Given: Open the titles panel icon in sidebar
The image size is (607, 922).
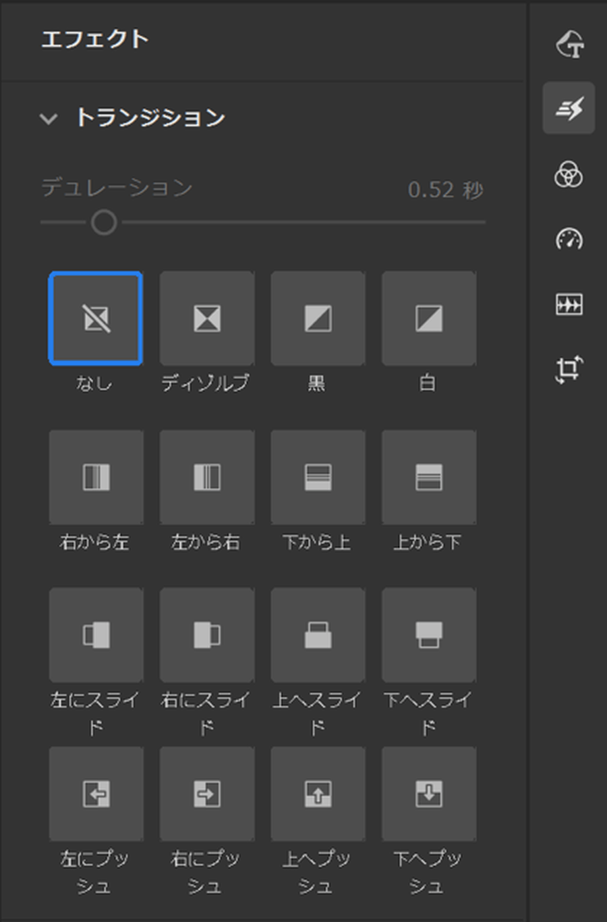Looking at the screenshot, I should [x=569, y=45].
